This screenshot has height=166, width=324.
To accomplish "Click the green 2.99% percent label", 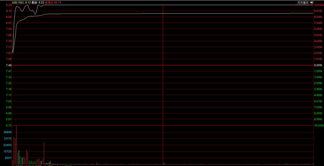I will (x=318, y=83).
